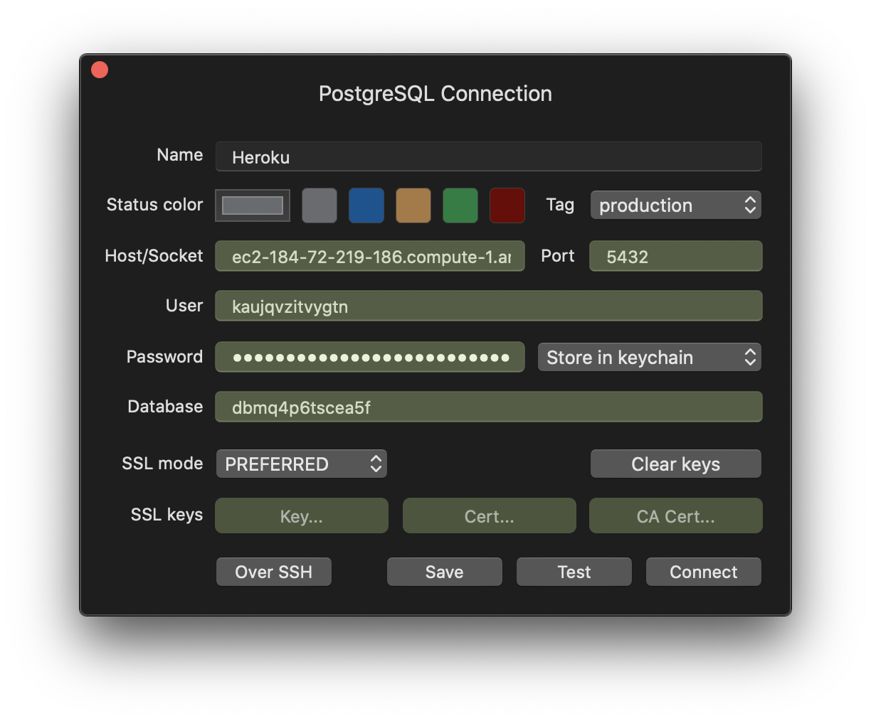Choose an SSL certificate via Cert...
Viewport: 871px width, 721px height.
[489, 516]
